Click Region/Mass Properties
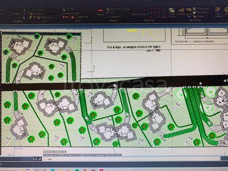Viewport: 228px width, 171px height. pos(118,9)
